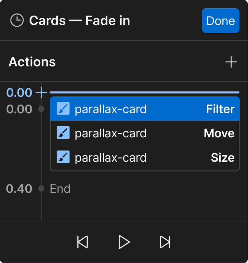The width and height of the screenshot is (248, 263).
Task: Click the End label on timeline
Action: pos(60,189)
